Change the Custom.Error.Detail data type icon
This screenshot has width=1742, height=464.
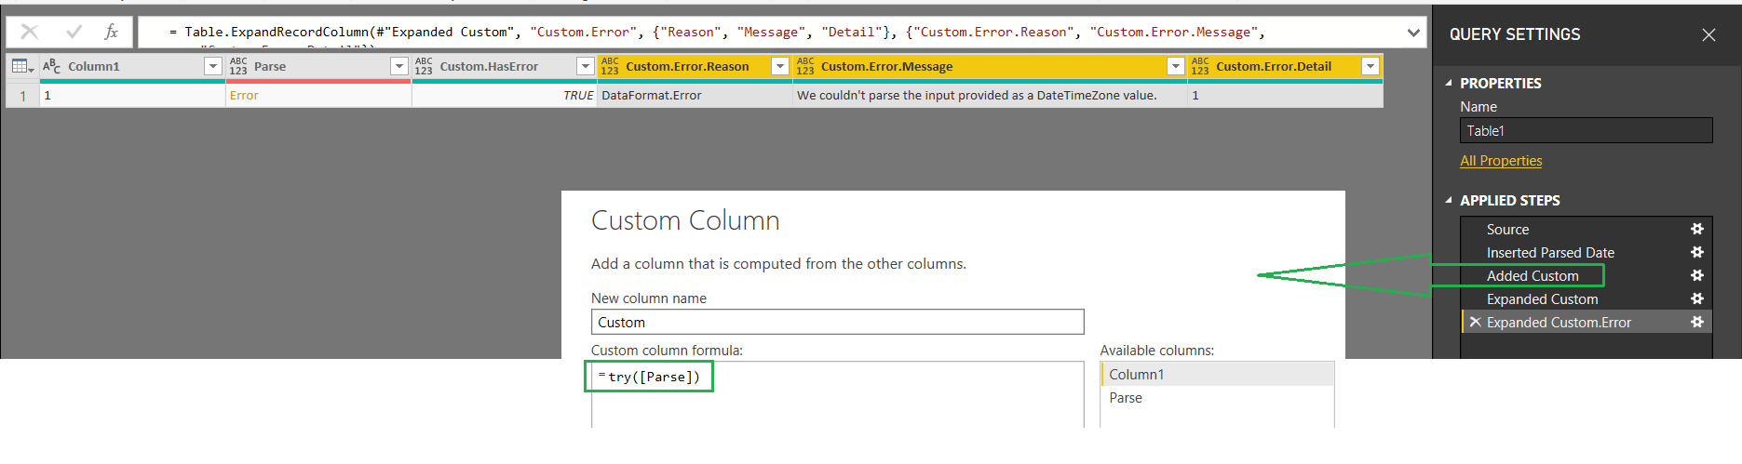[x=1200, y=66]
